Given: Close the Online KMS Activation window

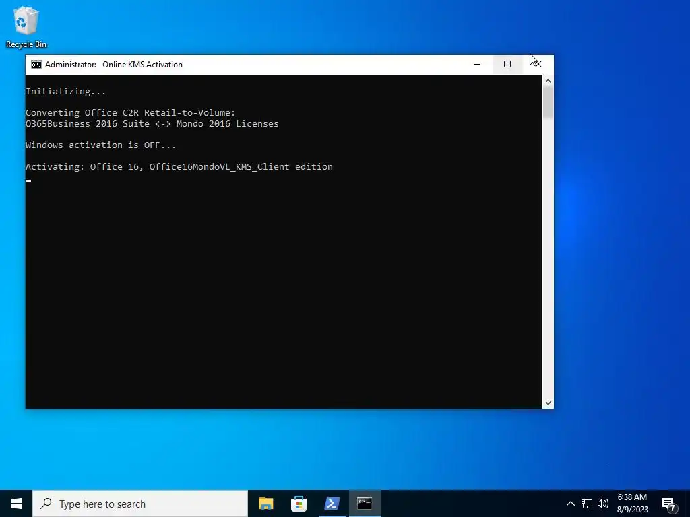Looking at the screenshot, I should 538,64.
